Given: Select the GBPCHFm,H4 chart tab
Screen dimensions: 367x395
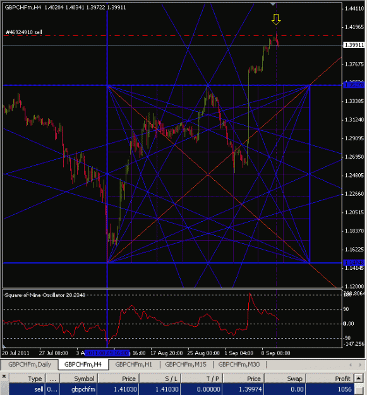Looking at the screenshot, I should (83, 364).
